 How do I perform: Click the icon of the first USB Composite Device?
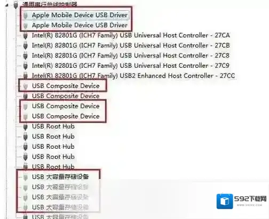click(x=26, y=86)
